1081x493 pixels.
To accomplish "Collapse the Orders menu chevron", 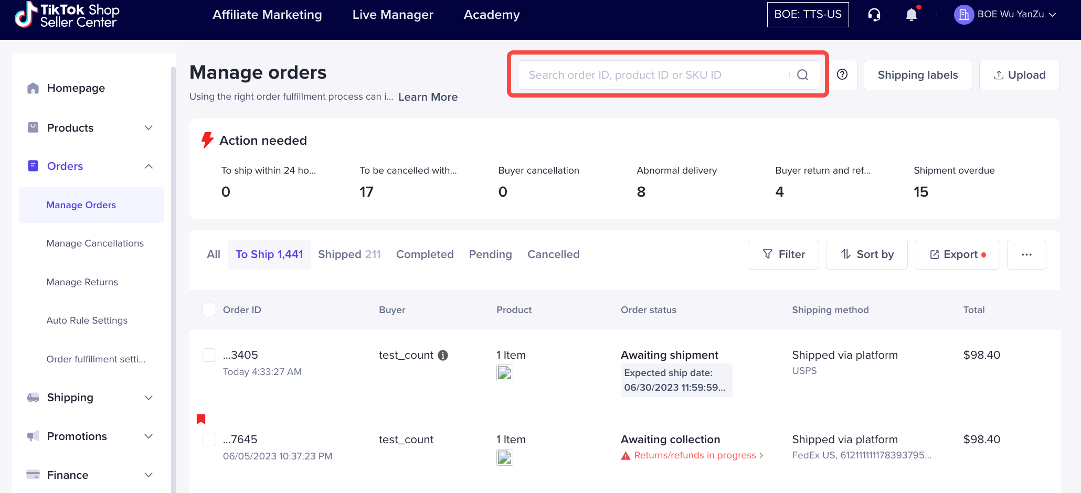I will (x=149, y=166).
